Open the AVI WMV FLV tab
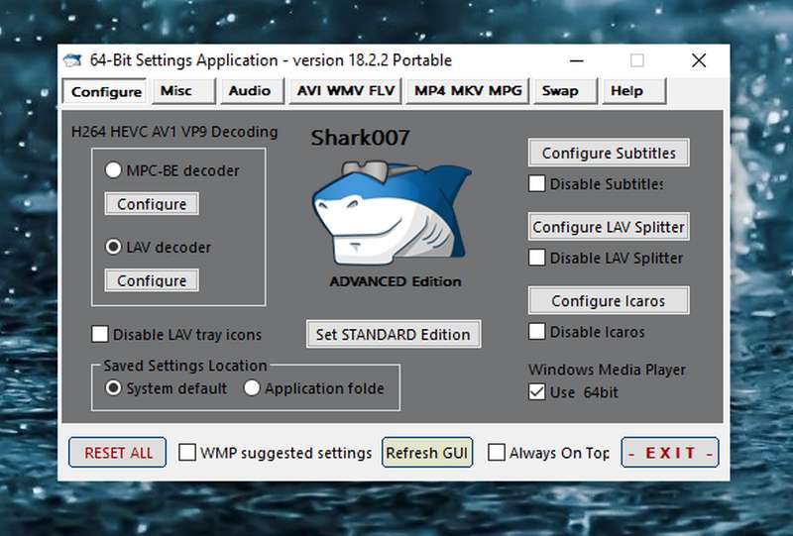The height and width of the screenshot is (536, 793). [x=345, y=91]
